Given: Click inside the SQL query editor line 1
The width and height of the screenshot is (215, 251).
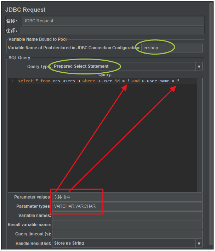Looking at the screenshot, I should (108, 81).
